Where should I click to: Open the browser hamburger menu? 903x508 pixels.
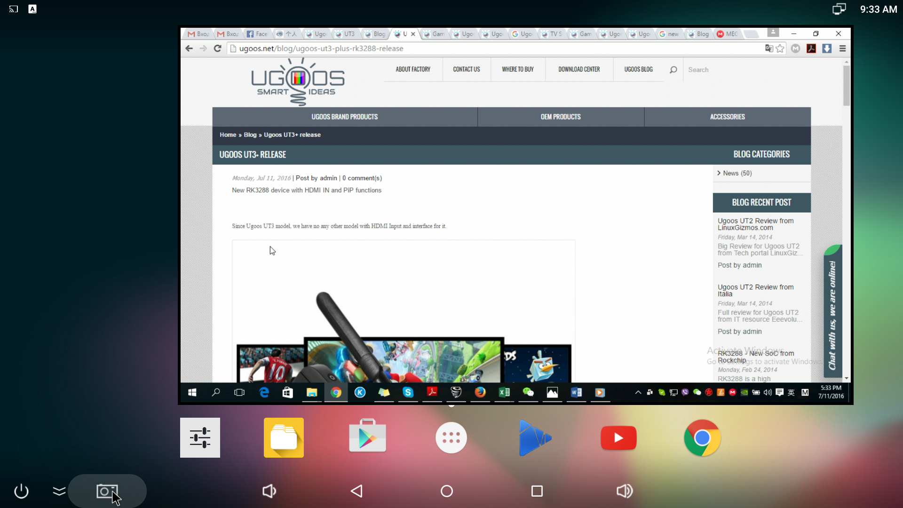(842, 48)
